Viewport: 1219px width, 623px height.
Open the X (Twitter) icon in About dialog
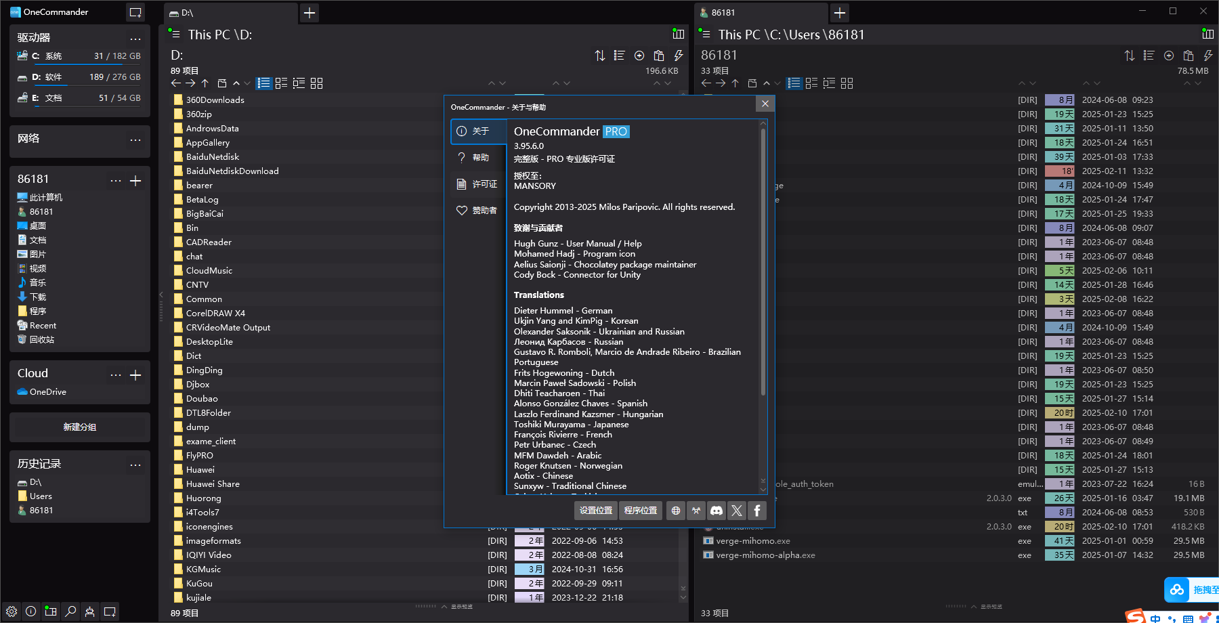pyautogui.click(x=737, y=511)
